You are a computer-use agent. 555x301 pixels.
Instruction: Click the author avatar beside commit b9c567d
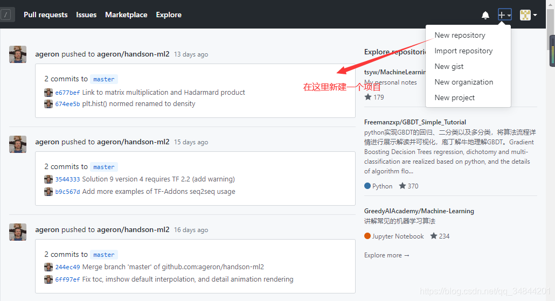[48, 192]
